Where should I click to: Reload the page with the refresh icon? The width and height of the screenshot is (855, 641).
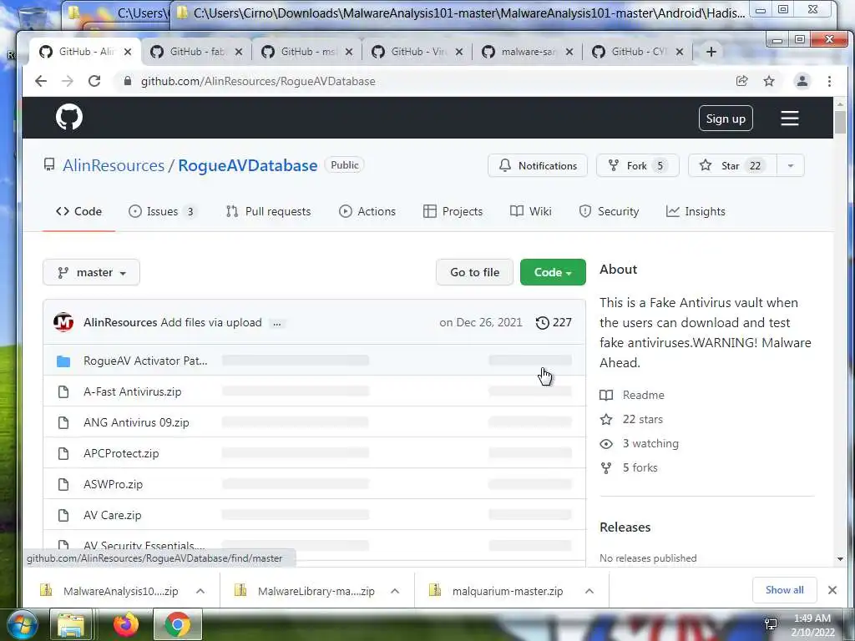point(94,81)
